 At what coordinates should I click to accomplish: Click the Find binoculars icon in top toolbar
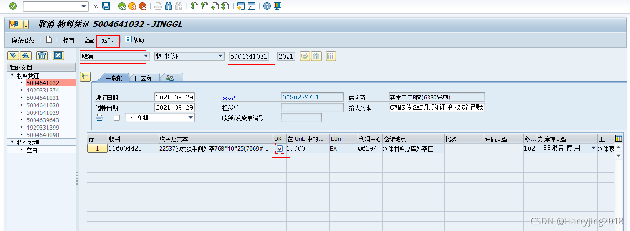click(168, 6)
